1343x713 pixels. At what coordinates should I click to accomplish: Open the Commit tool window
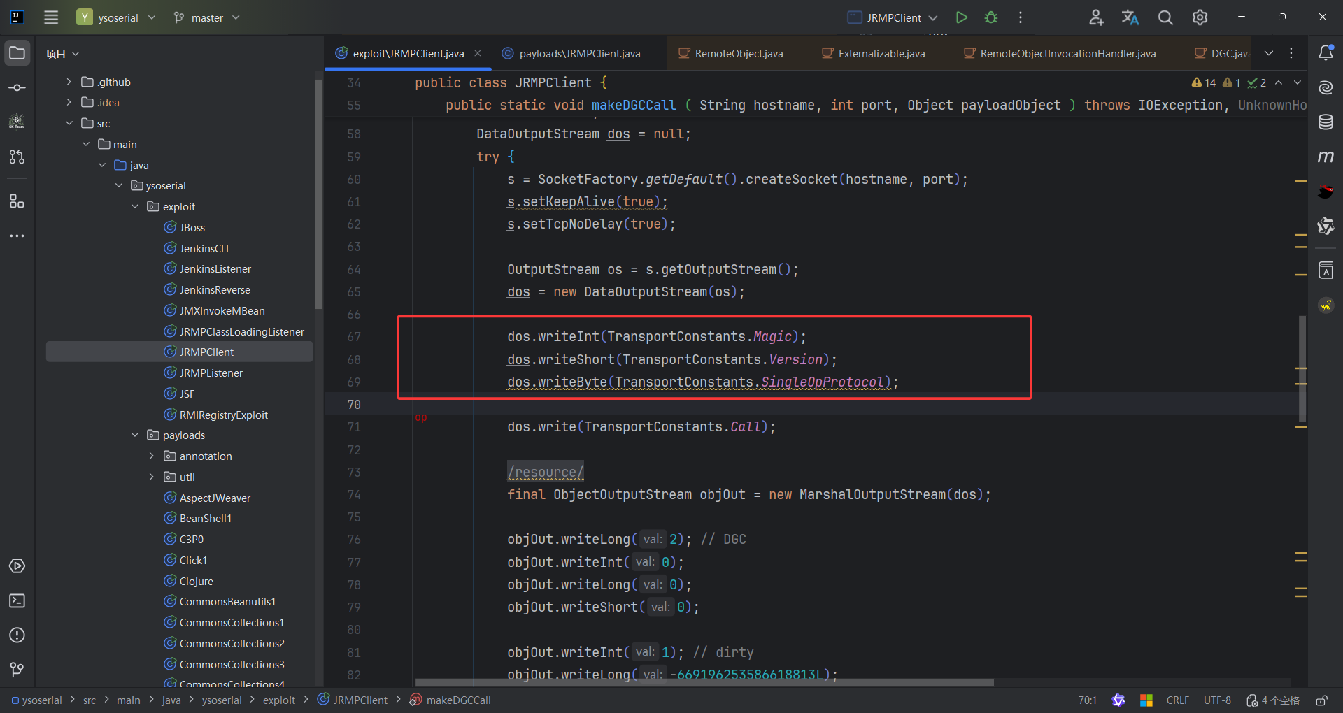17,88
